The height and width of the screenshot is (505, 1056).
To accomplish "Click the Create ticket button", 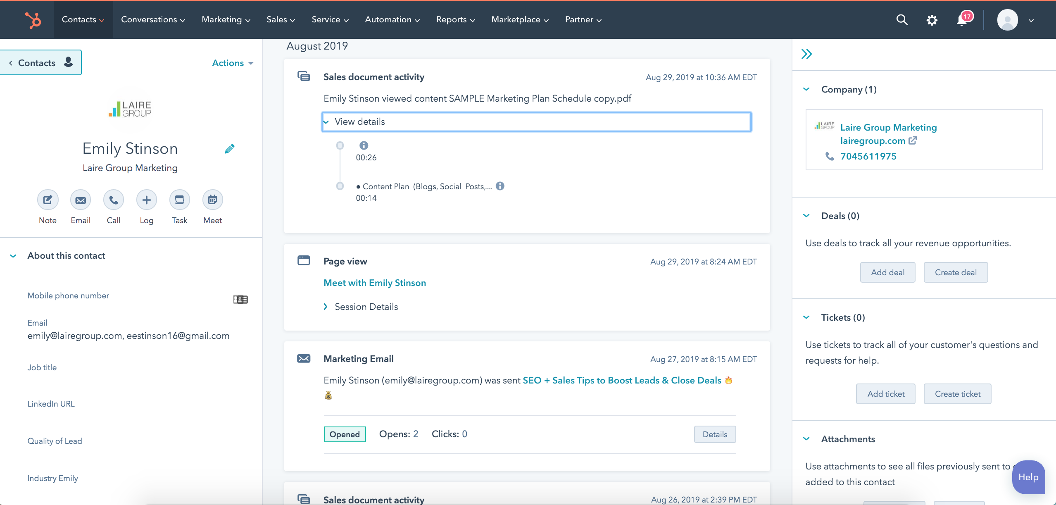I will point(957,394).
